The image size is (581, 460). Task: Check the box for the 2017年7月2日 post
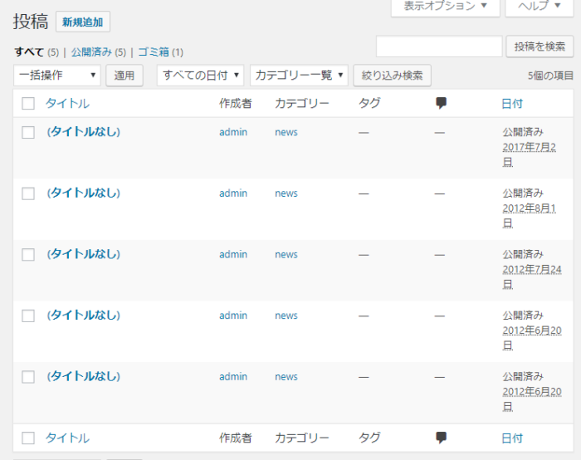tap(28, 132)
